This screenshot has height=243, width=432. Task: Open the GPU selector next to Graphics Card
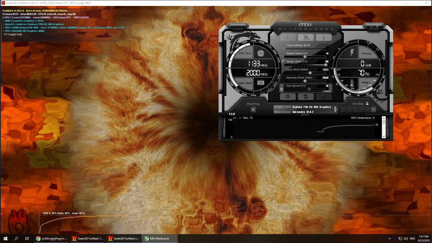coord(335,109)
